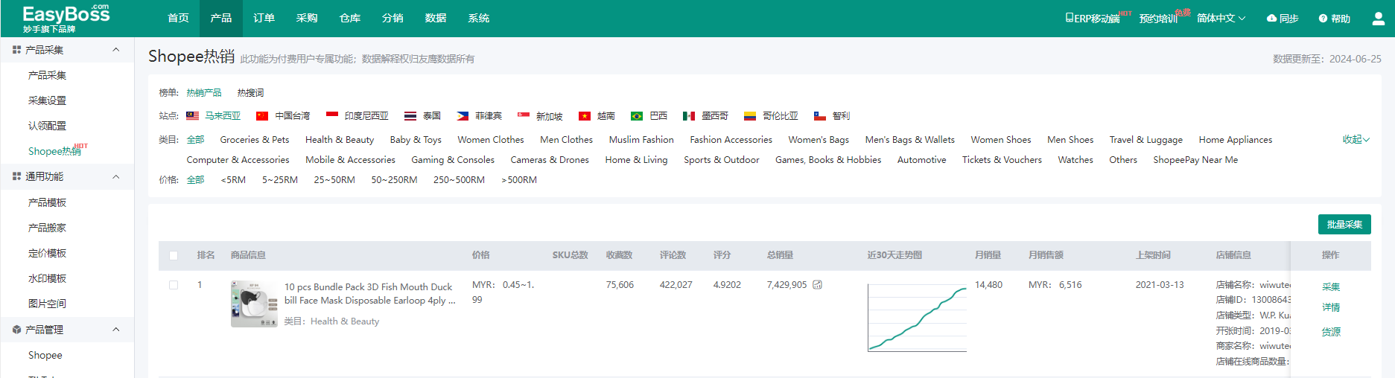This screenshot has width=1395, height=378.
Task: Open the 10 pcs Bundle Pack product title
Action: [370, 294]
